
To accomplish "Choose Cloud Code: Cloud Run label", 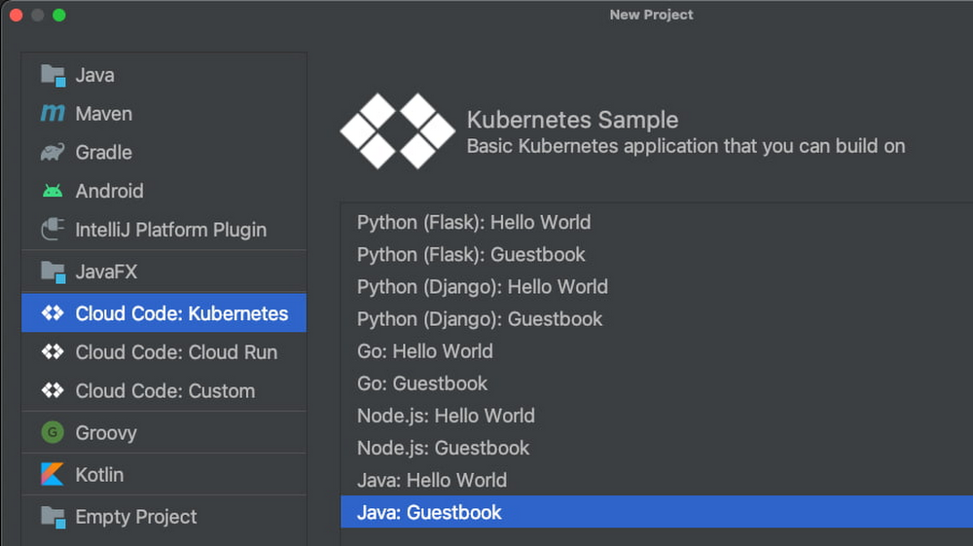I will coord(176,351).
